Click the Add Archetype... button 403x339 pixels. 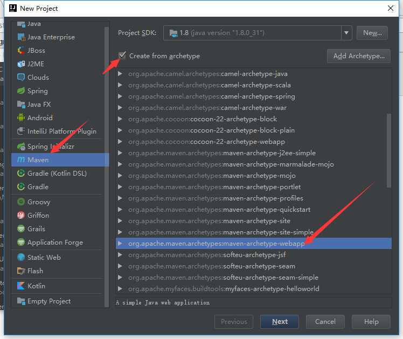(x=359, y=56)
